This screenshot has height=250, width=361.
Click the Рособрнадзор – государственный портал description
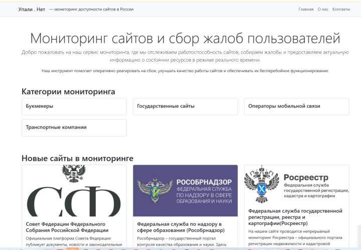coord(182,241)
